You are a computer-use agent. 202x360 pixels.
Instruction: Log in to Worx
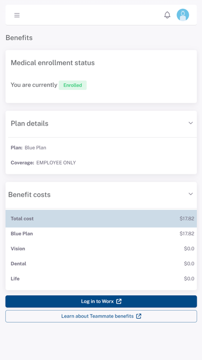click(x=101, y=302)
